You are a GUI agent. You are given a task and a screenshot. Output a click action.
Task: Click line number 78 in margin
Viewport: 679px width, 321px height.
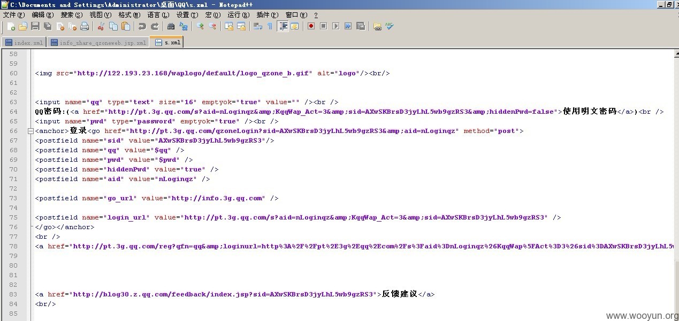13,246
